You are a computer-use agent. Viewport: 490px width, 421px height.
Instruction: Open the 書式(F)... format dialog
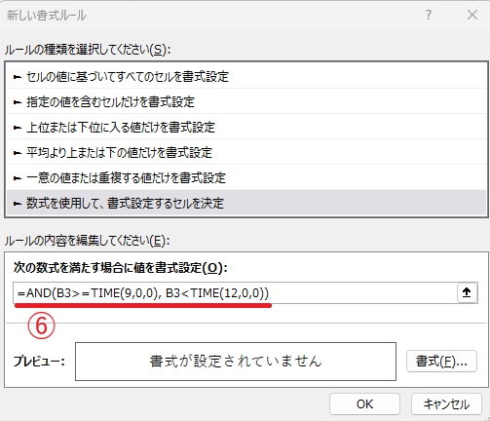[441, 361]
